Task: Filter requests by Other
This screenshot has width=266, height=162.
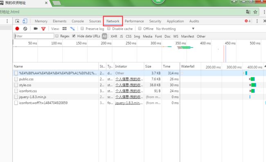Action: coord(201,37)
